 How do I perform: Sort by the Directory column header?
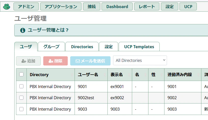tap(51, 75)
